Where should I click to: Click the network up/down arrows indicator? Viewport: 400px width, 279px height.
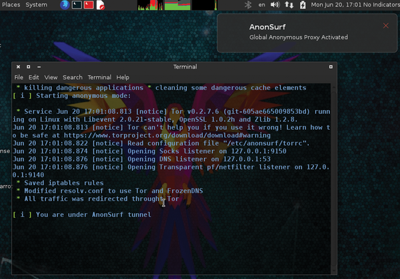(x=289, y=5)
